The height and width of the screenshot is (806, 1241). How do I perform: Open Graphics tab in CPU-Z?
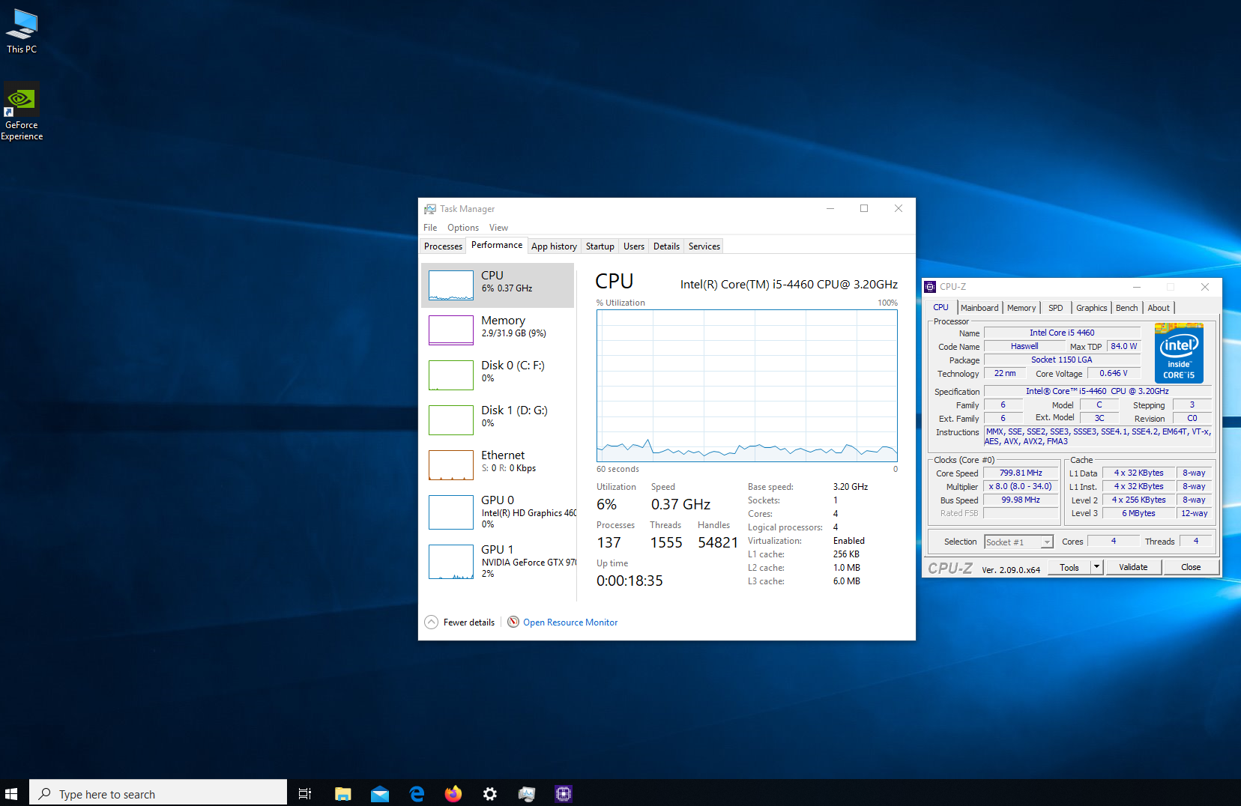click(x=1091, y=308)
